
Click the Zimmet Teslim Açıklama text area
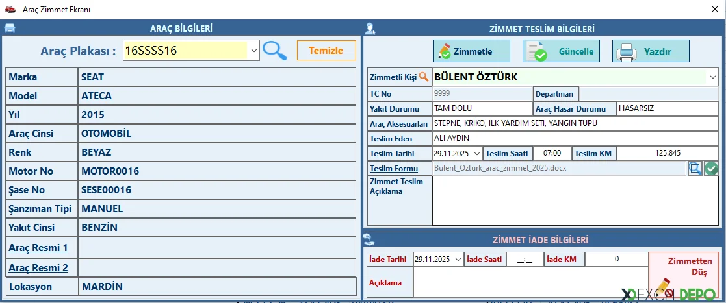click(x=575, y=201)
